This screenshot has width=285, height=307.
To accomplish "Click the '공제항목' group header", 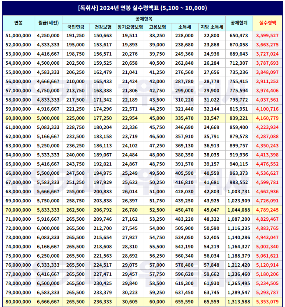I will (144, 19).
